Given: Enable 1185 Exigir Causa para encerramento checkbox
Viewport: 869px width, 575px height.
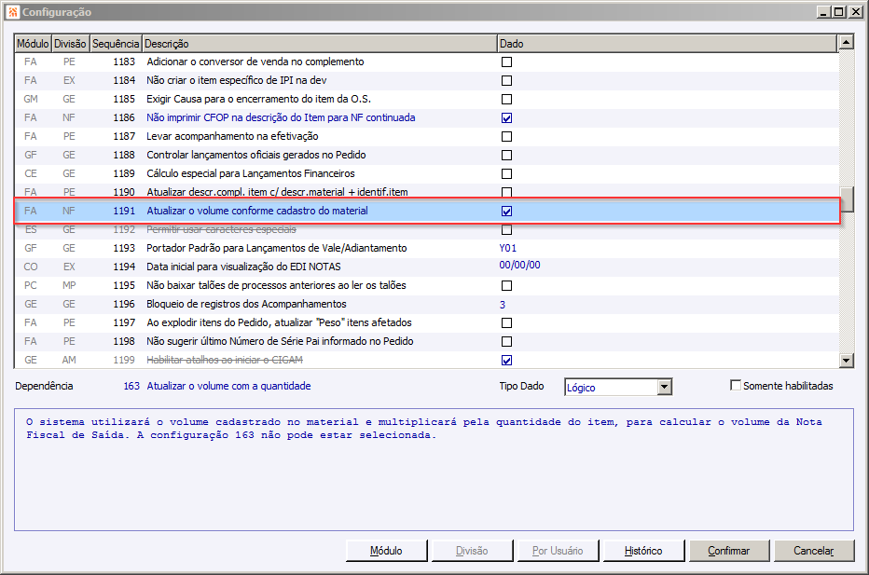Looking at the screenshot, I should pyautogui.click(x=506, y=100).
